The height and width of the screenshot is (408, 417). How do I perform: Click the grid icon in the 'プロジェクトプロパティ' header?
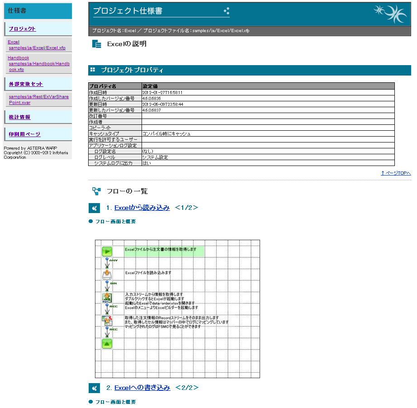(93, 70)
